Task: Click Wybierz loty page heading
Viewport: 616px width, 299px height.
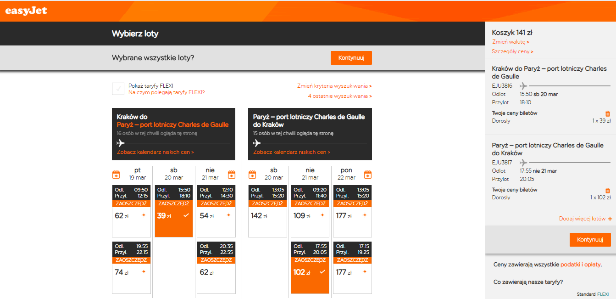Action: 135,34
